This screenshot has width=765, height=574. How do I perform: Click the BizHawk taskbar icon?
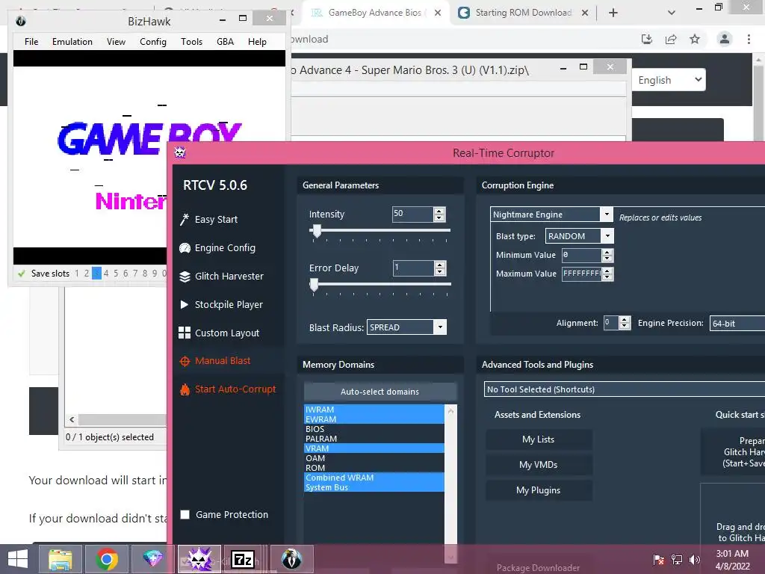pos(291,559)
